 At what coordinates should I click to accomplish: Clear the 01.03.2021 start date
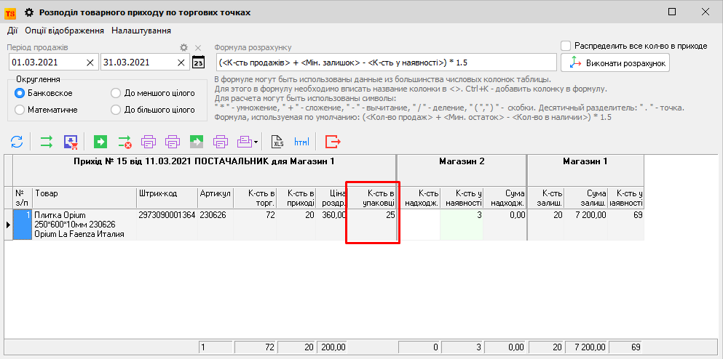point(90,62)
